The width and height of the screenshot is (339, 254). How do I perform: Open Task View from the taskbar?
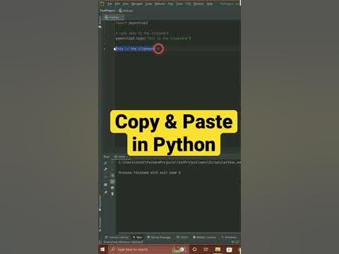click(x=206, y=249)
